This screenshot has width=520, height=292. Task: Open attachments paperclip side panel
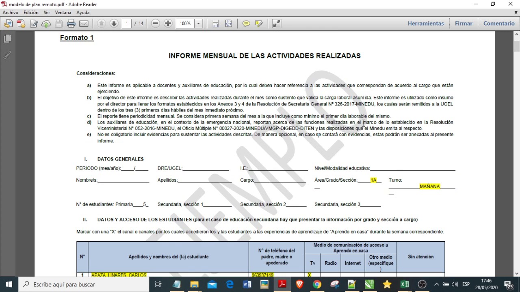click(x=7, y=55)
